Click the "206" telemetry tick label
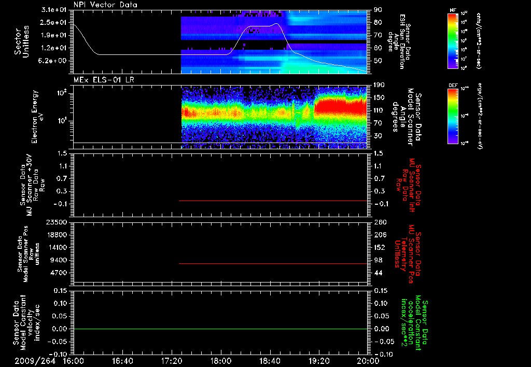 tap(380, 235)
